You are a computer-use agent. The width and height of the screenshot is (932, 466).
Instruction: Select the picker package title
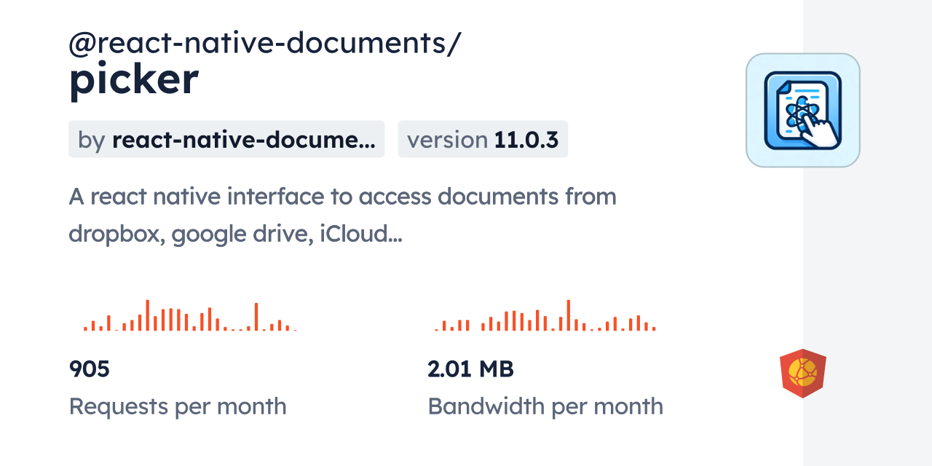click(133, 80)
